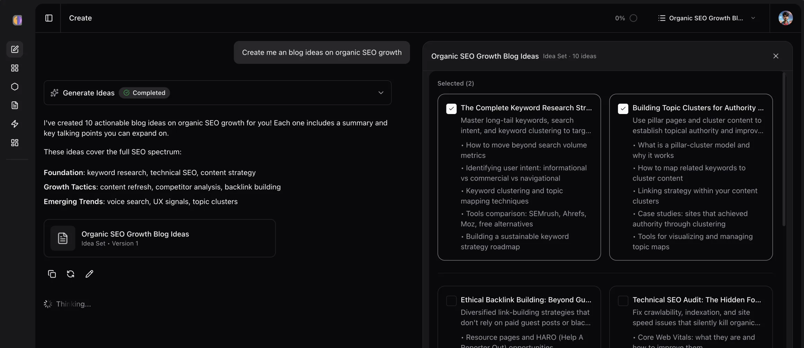Open the hexagon sidebar icon
The width and height of the screenshot is (804, 348).
click(15, 87)
